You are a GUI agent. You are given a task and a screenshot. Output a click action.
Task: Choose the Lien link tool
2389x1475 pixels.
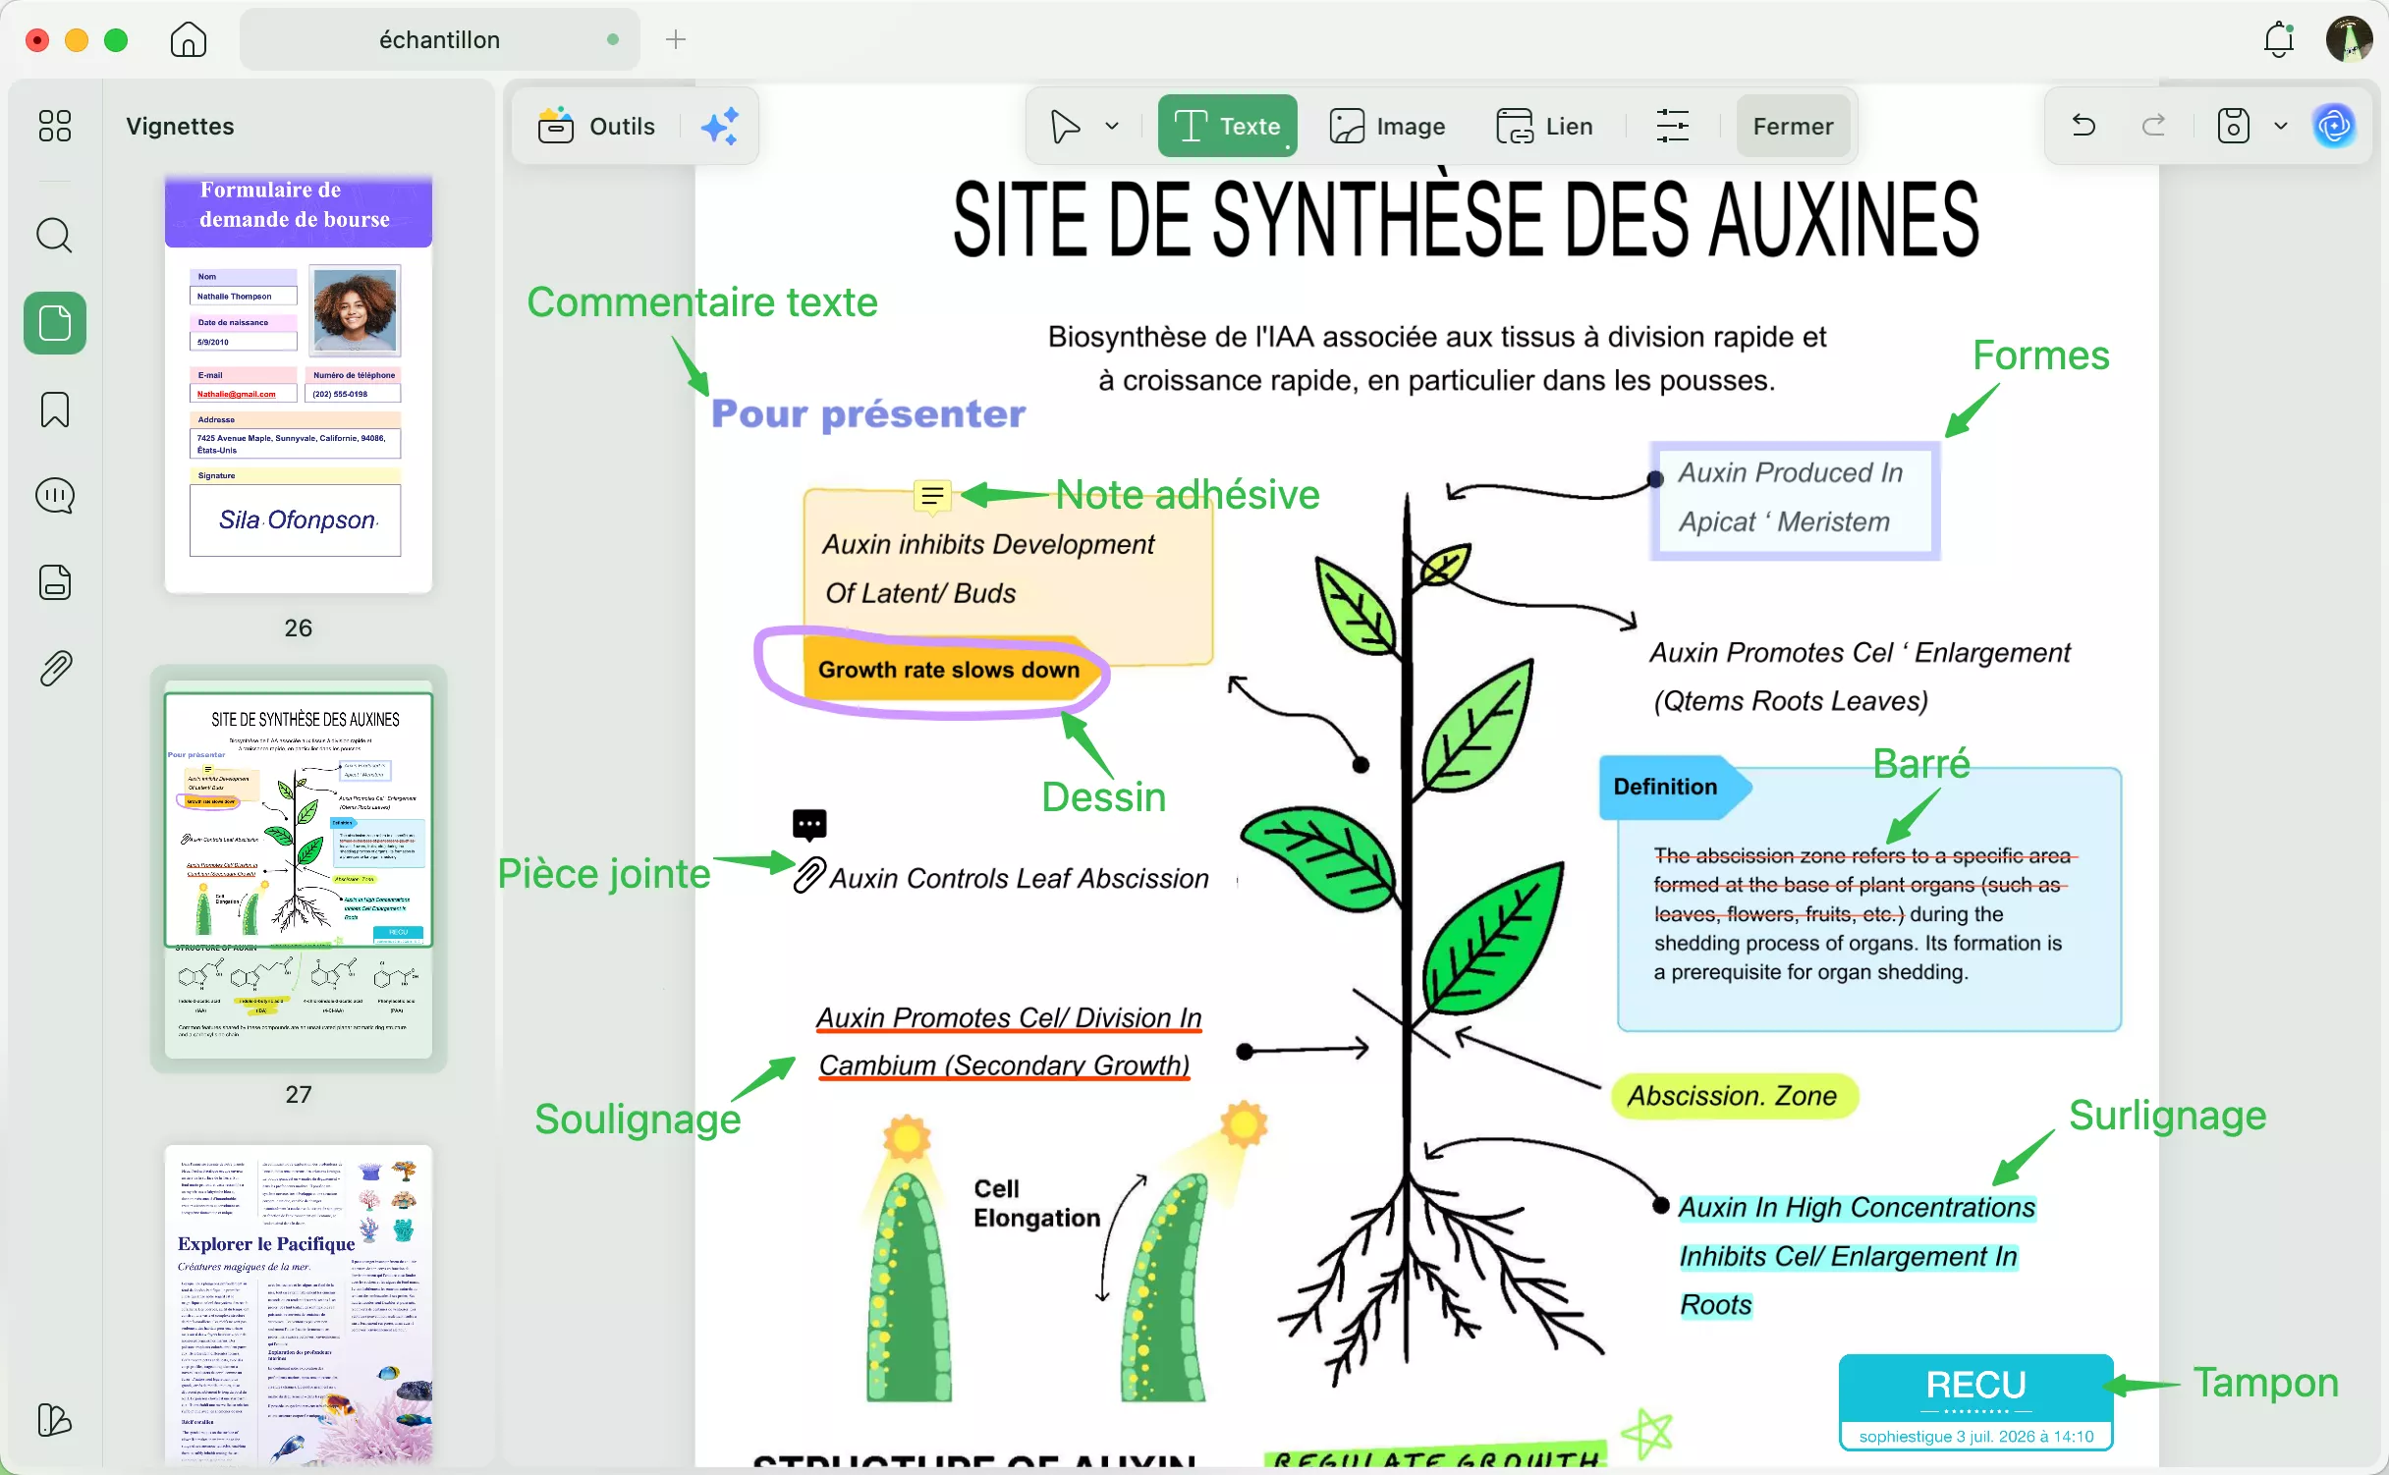[1544, 127]
